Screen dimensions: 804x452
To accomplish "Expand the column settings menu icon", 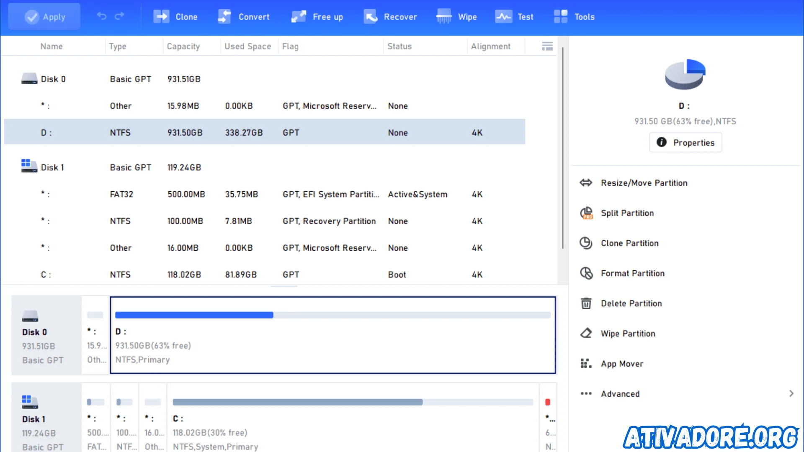I will click(x=546, y=46).
